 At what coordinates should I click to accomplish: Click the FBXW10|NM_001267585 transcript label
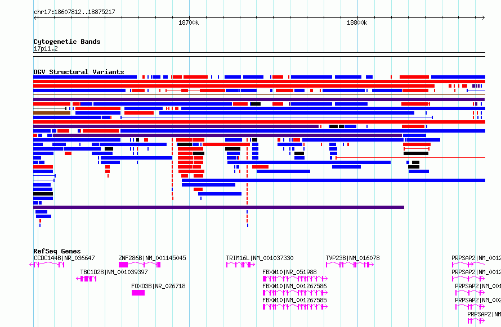click(x=294, y=300)
